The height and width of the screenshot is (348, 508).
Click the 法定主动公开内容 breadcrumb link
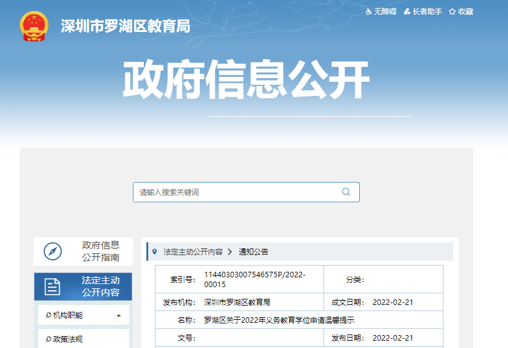pyautogui.click(x=192, y=251)
